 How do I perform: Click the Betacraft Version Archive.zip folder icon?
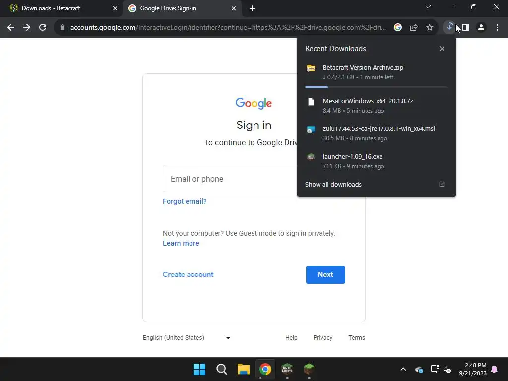[x=311, y=68]
